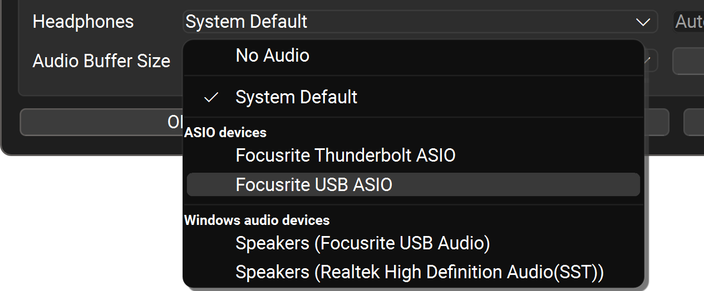The height and width of the screenshot is (291, 704).
Task: Click the far-right button in the OK row
Action: [694, 122]
